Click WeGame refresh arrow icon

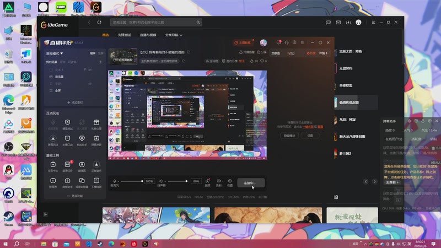[99, 22]
